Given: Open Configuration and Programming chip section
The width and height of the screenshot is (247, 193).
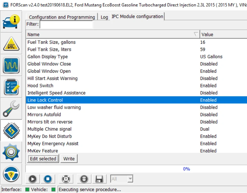Looking at the screenshot, I should (x=11, y=130).
